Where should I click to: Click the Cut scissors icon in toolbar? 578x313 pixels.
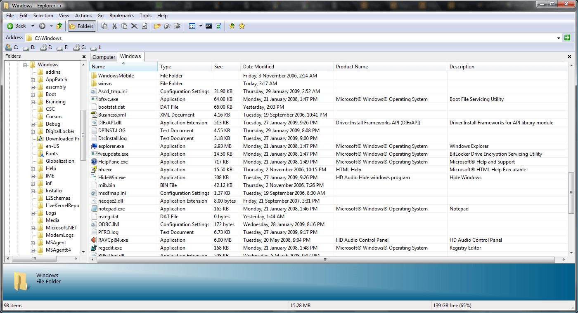tap(114, 26)
